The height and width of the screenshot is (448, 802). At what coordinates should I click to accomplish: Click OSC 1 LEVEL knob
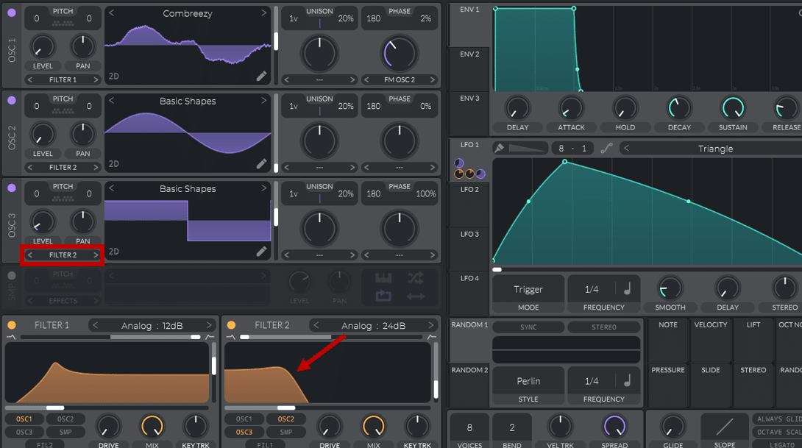pos(43,46)
